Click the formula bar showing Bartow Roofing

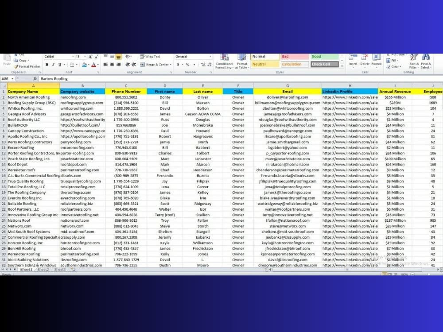[x=240, y=79]
